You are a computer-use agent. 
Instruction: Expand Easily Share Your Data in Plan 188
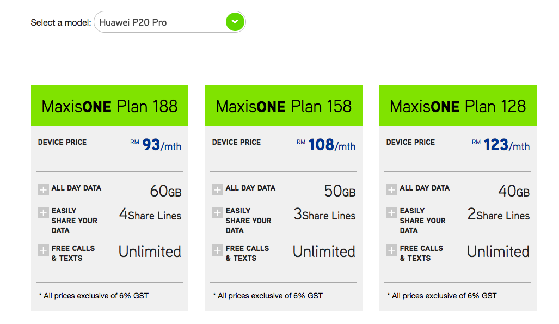click(x=43, y=213)
